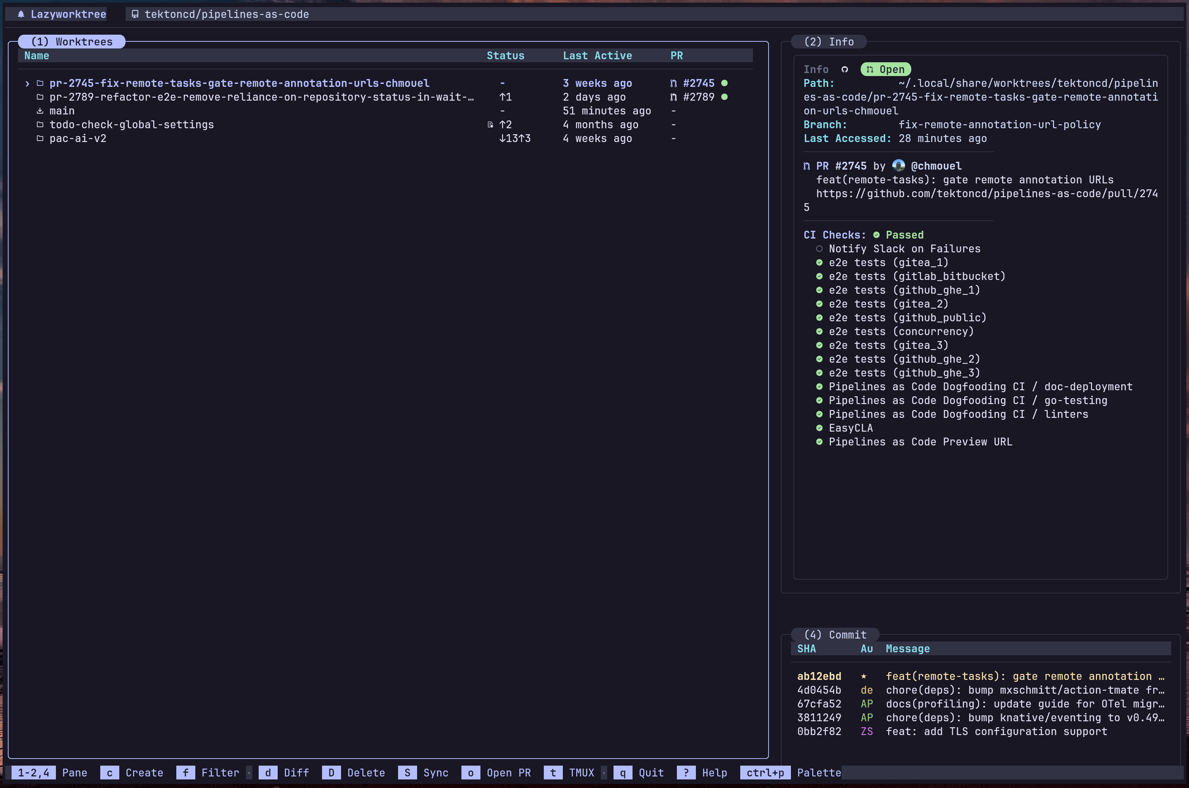1189x788 pixels.
Task: Click the Quit shortcut in the footer
Action: 639,772
